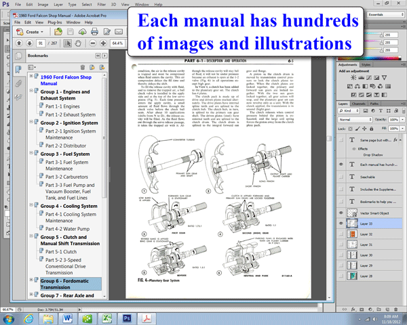The width and height of the screenshot is (407, 325).
Task: Open Part 1-2 Exhaust System bookmark
Action: pos(71,114)
